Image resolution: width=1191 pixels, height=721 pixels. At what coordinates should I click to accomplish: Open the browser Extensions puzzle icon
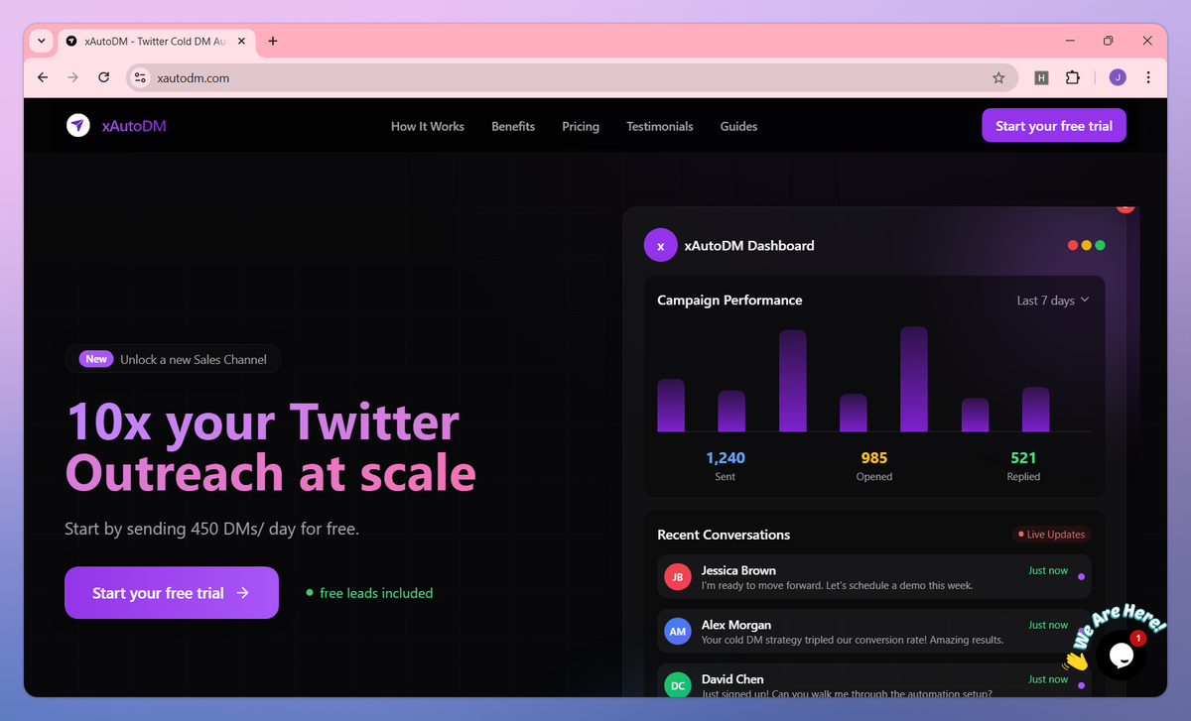tap(1073, 76)
